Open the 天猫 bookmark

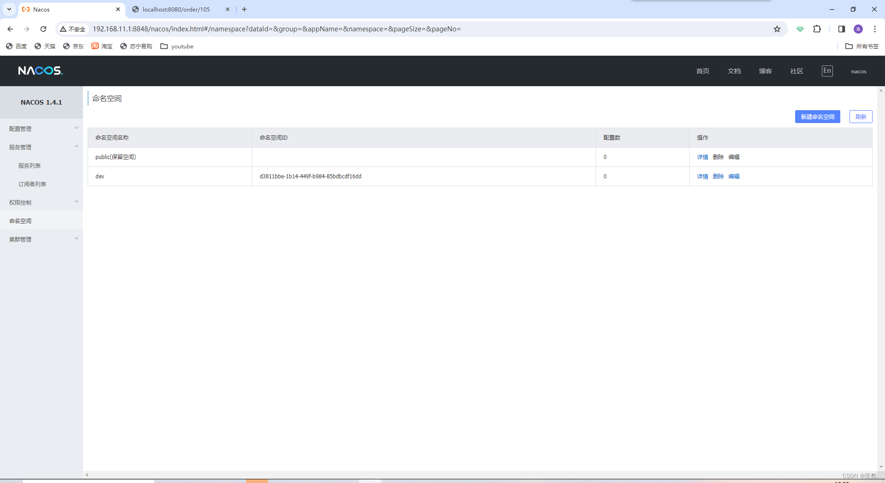(45, 46)
